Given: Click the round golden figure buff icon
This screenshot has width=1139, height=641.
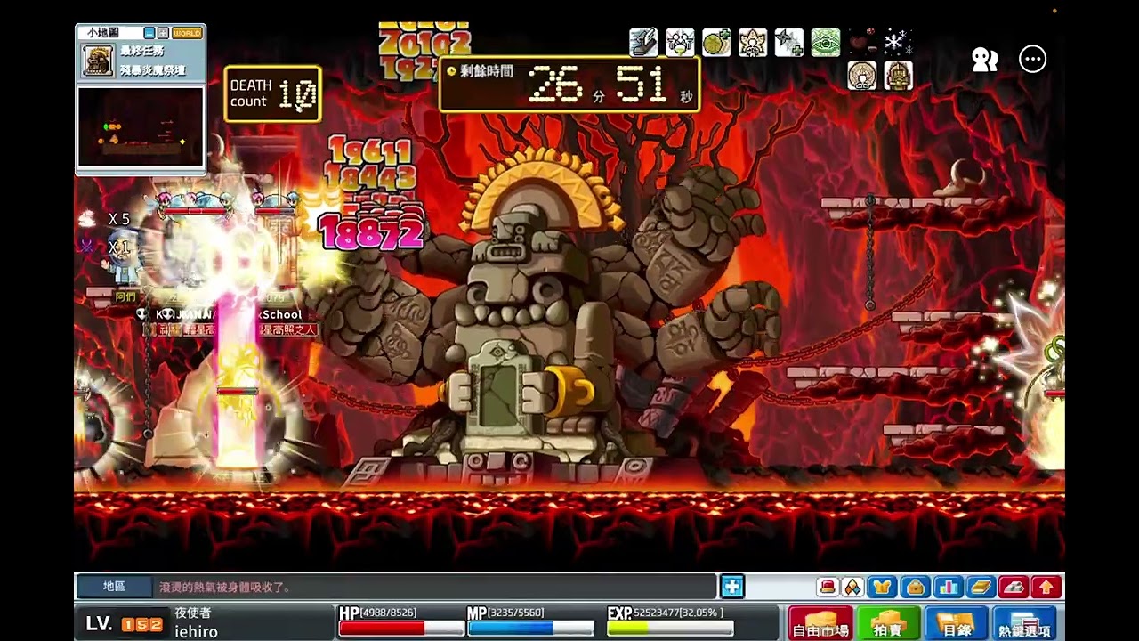Looking at the screenshot, I should [x=861, y=76].
